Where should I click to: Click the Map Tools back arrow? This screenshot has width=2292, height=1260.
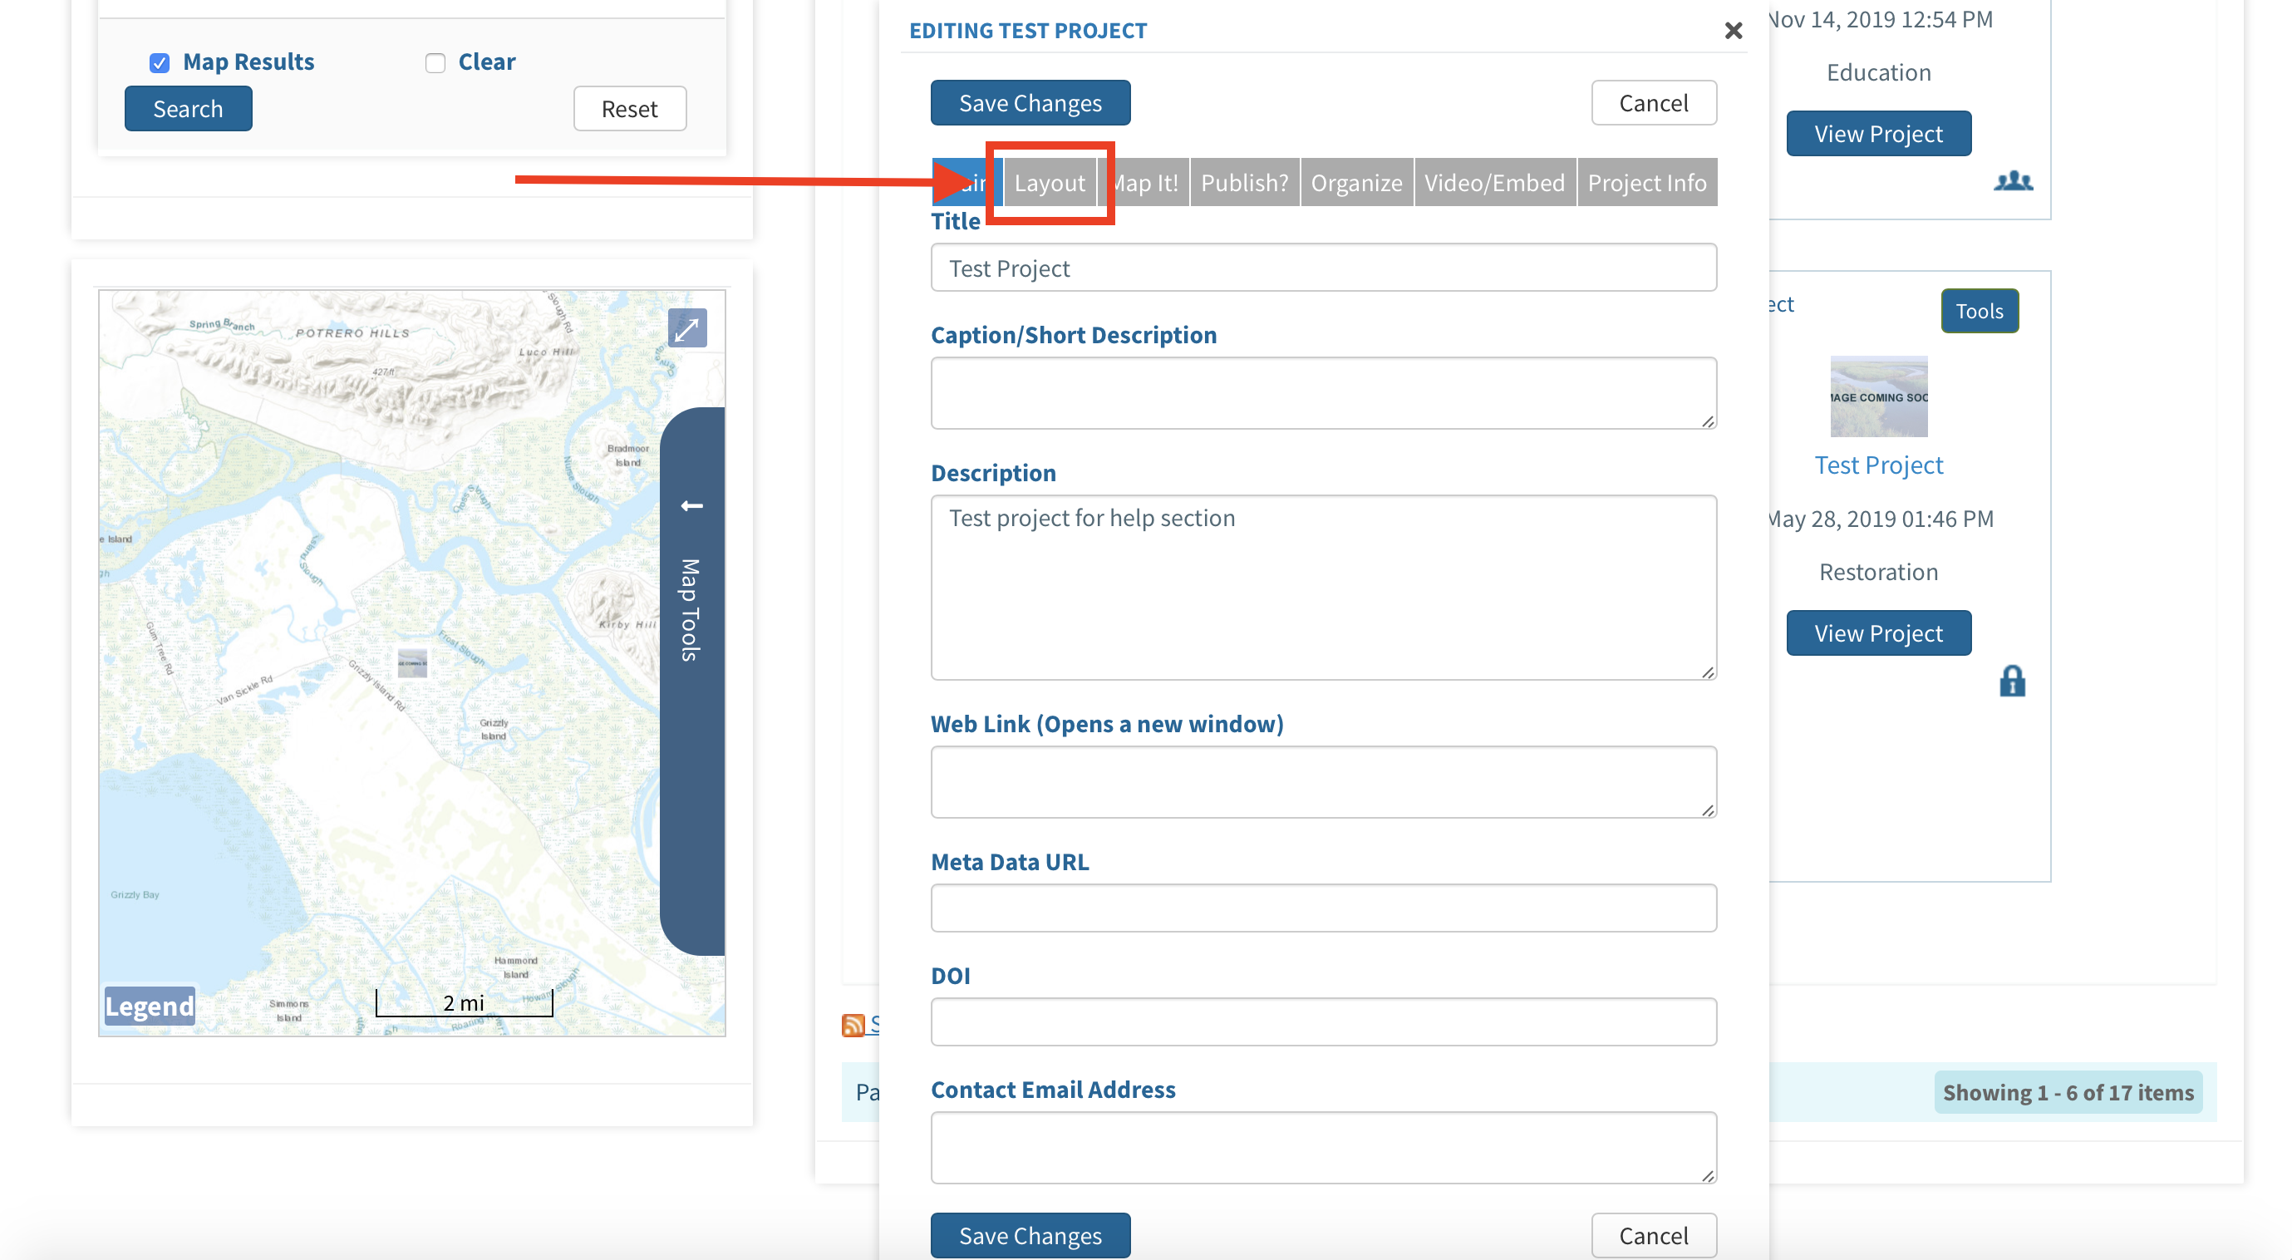pyautogui.click(x=691, y=506)
